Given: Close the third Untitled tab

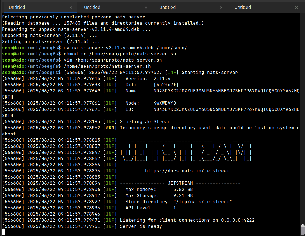Looking at the screenshot, I should point(221,8).
